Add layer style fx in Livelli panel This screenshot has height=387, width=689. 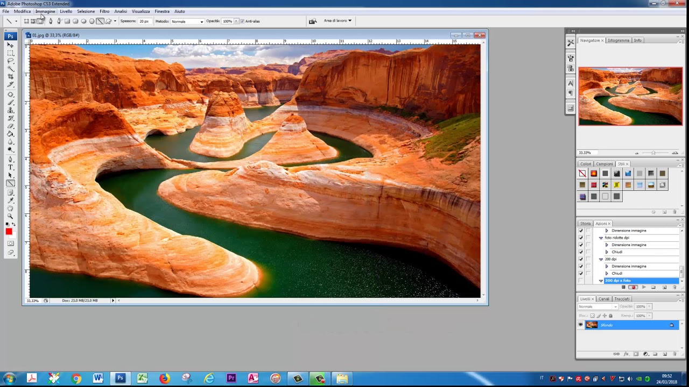[x=626, y=354]
